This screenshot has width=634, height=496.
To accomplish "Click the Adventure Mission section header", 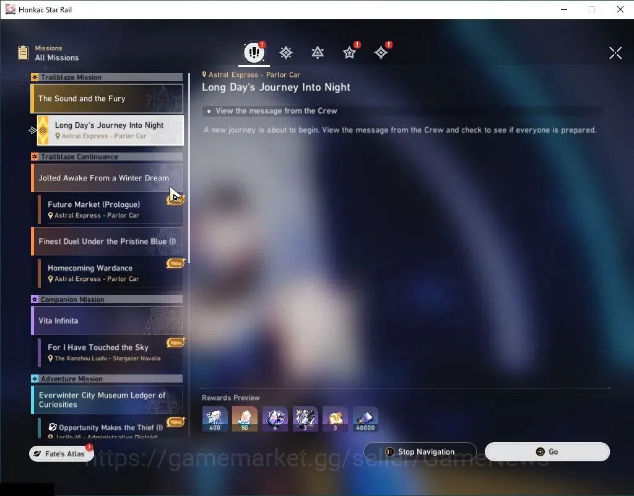I will [106, 379].
